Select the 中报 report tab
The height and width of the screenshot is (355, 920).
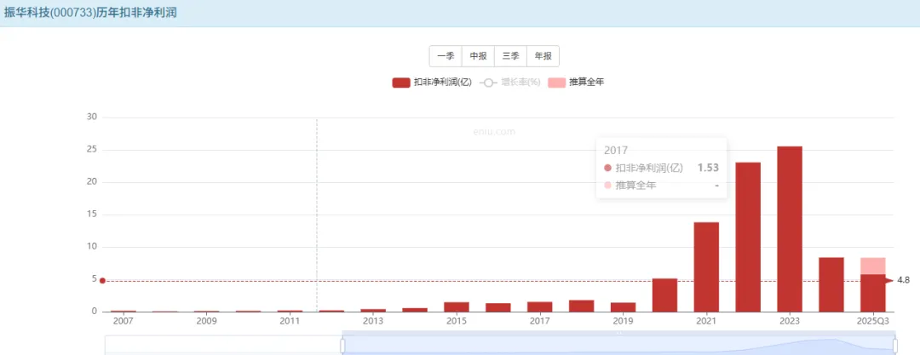(x=478, y=56)
